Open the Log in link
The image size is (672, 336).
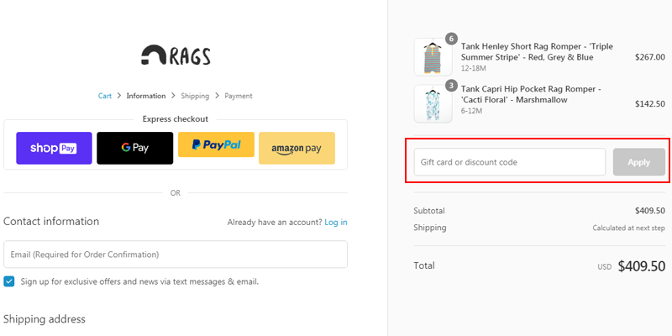tap(335, 223)
